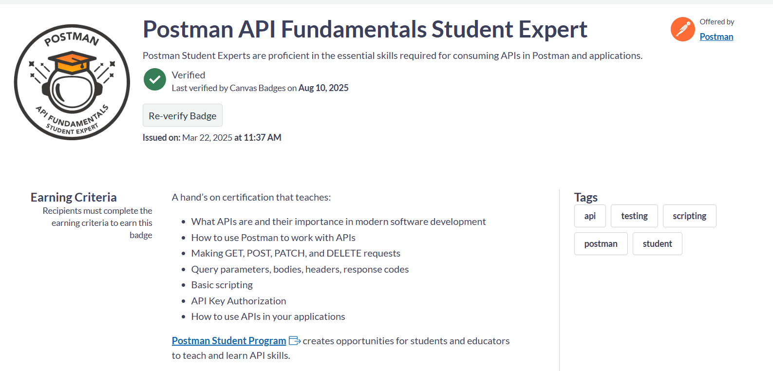The image size is (773, 371).
Task: Click the green Verified checkmark icon
Action: (155, 79)
